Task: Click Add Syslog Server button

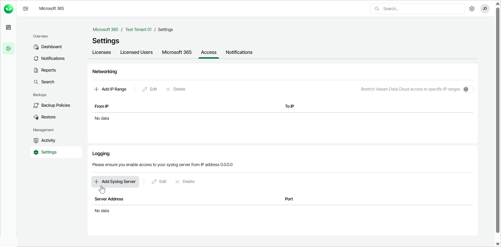Action: point(115,182)
